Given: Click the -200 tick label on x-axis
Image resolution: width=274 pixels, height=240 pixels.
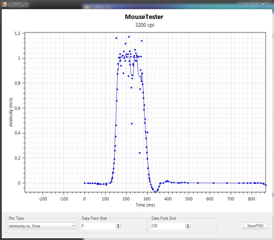Looking at the screenshot, I should (x=43, y=199).
